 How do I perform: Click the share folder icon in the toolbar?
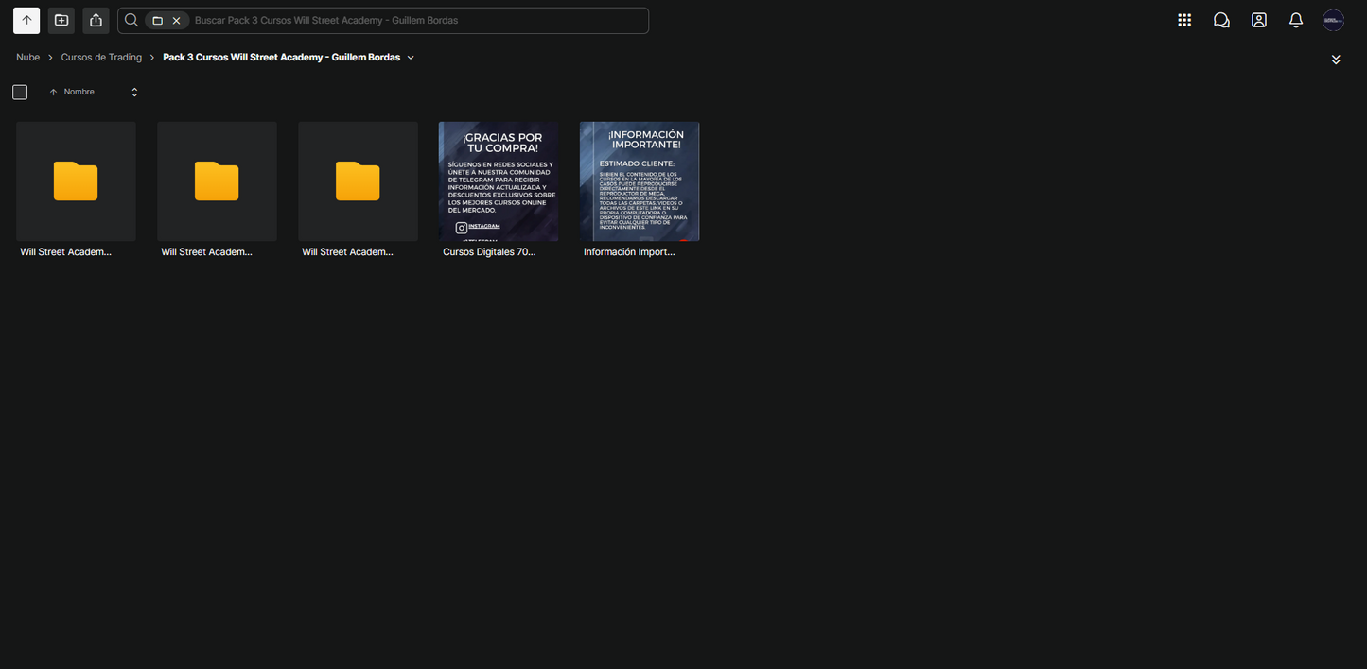(x=96, y=20)
